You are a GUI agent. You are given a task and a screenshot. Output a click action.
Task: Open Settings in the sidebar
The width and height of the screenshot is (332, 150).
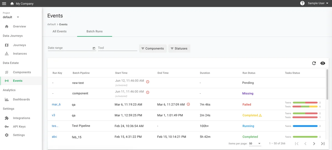click(x=19, y=135)
